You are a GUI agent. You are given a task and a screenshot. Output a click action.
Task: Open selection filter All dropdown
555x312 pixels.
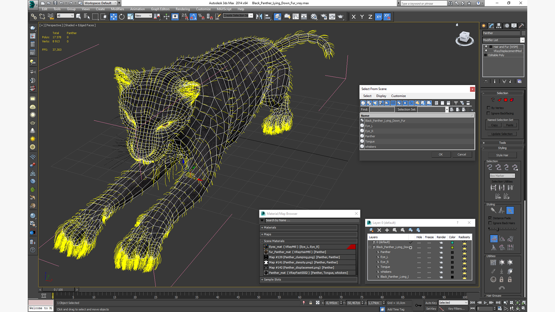pos(65,16)
